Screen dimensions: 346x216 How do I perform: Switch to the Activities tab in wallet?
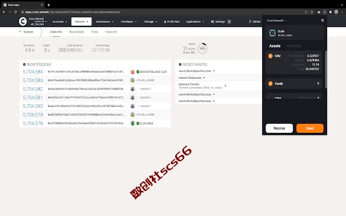pos(294,46)
